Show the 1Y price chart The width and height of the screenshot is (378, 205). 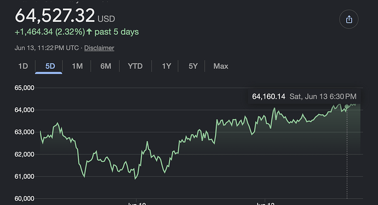[x=167, y=66]
